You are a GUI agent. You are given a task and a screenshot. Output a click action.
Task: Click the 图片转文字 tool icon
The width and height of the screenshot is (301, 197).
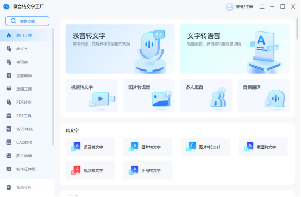(x=134, y=147)
